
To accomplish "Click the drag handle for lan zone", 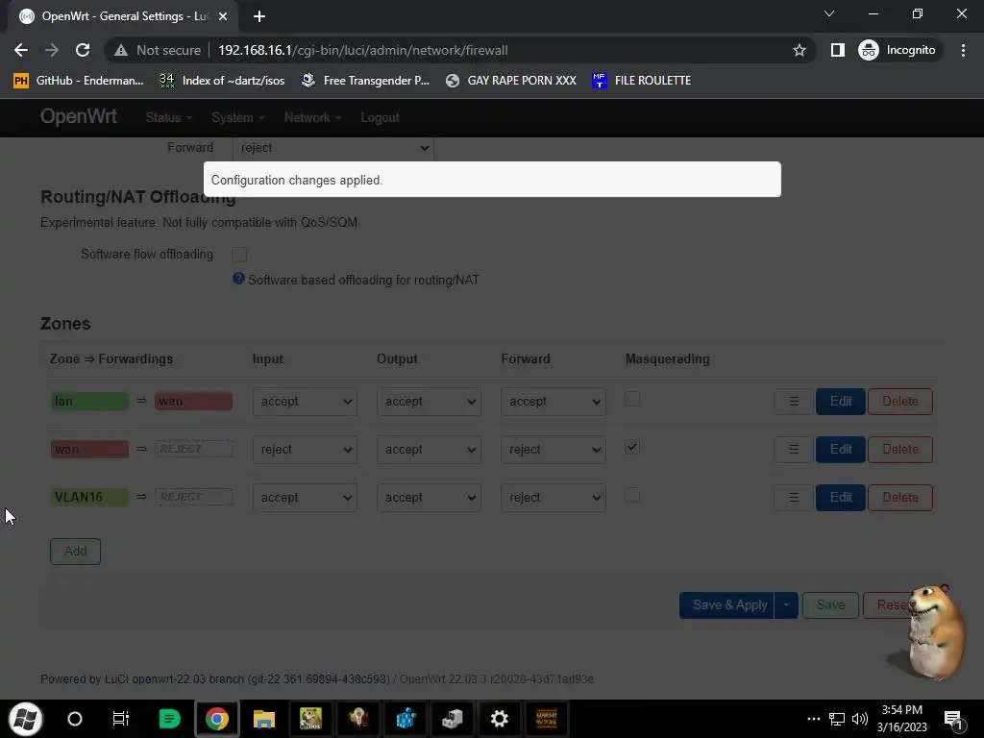I will click(793, 402).
